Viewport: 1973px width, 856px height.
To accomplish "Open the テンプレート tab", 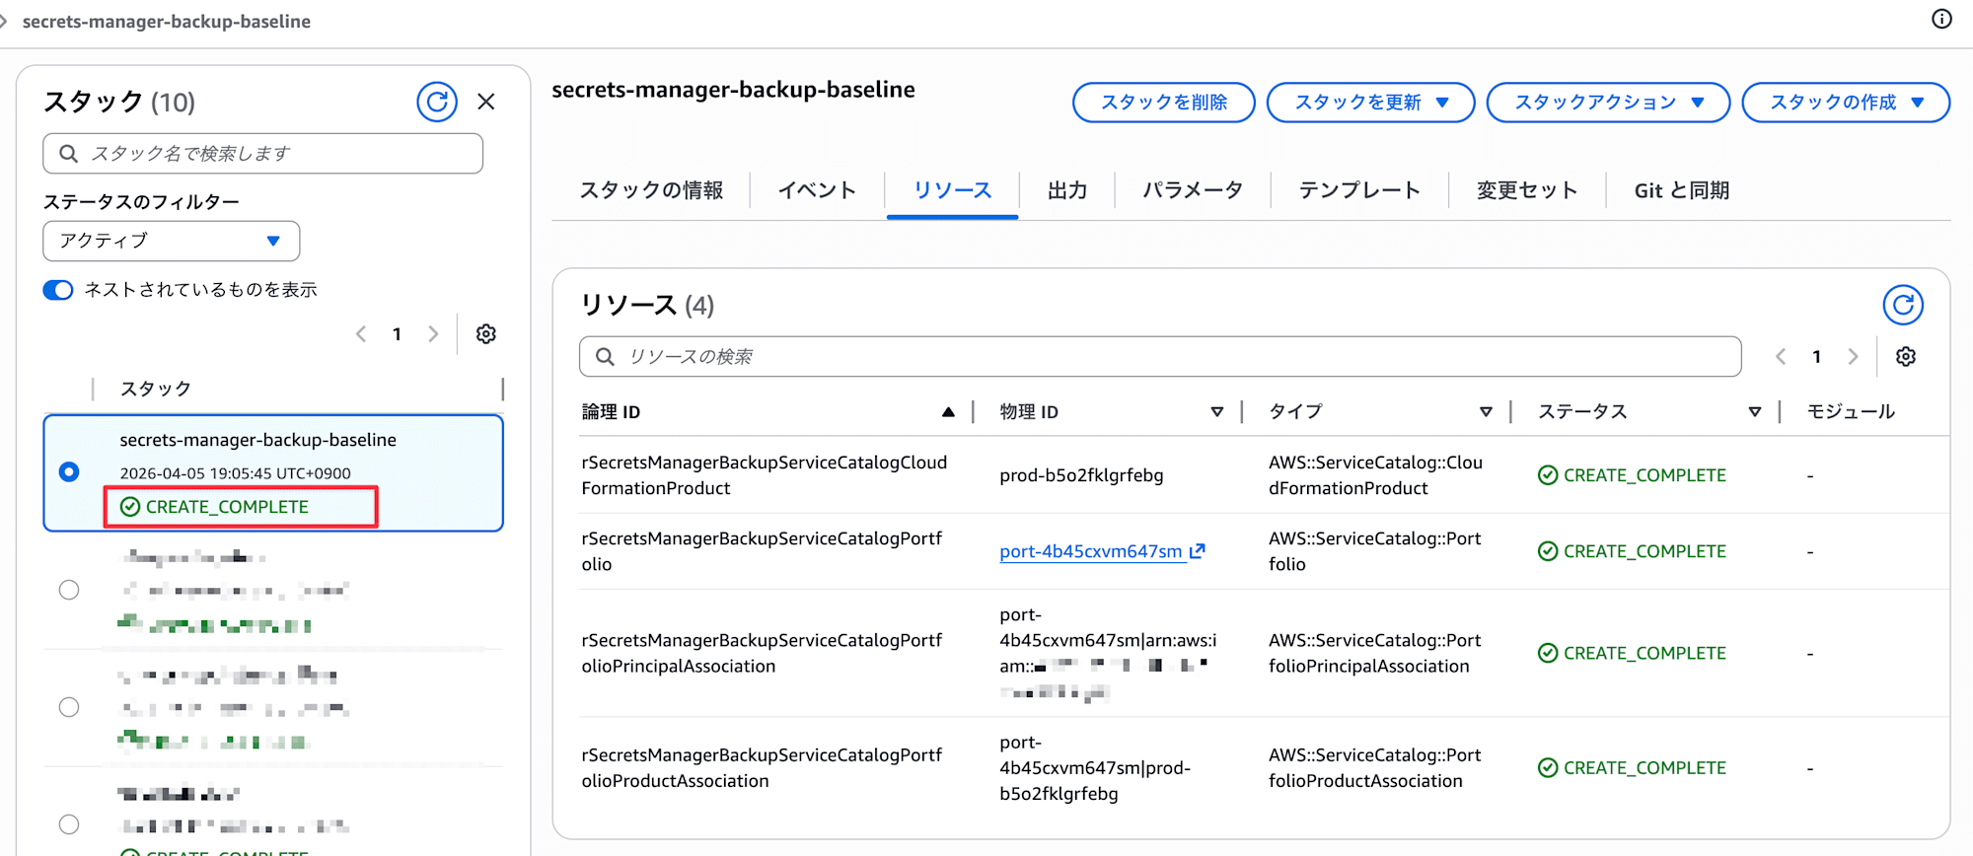I will (x=1358, y=190).
